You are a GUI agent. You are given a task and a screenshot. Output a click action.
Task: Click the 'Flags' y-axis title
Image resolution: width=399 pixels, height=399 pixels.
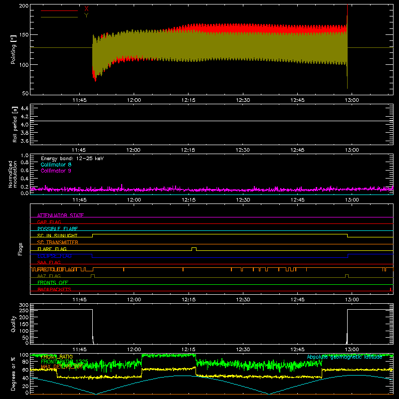pos(20,249)
